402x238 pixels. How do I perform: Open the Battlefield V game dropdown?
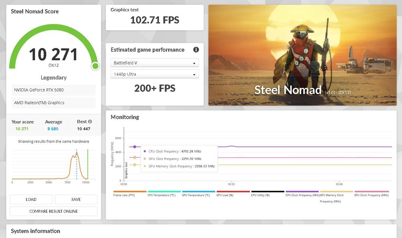coord(155,63)
